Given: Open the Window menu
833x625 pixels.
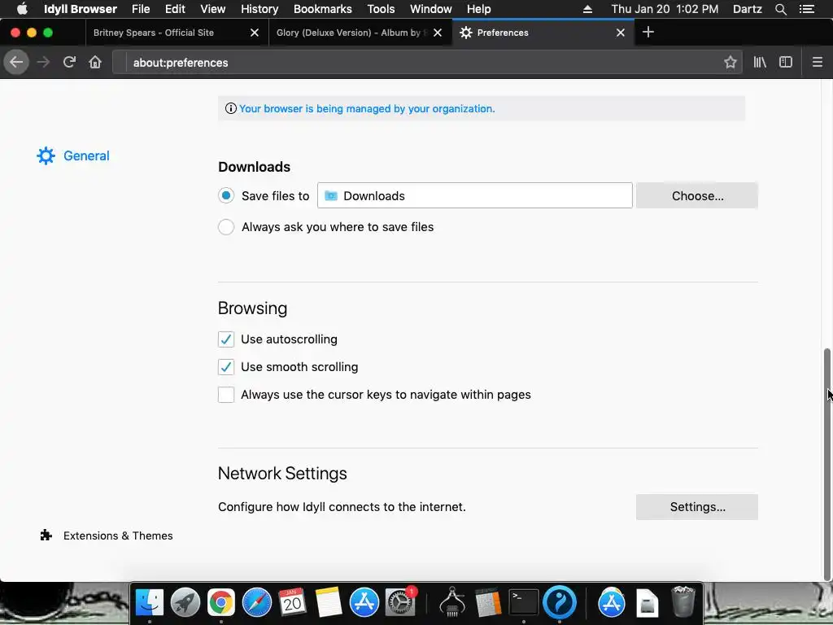Looking at the screenshot, I should (x=431, y=9).
